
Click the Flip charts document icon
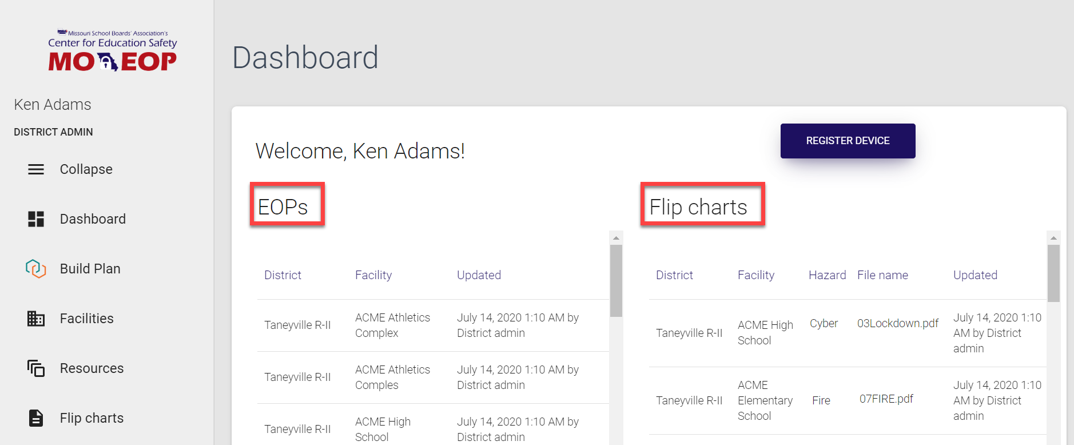click(x=36, y=418)
